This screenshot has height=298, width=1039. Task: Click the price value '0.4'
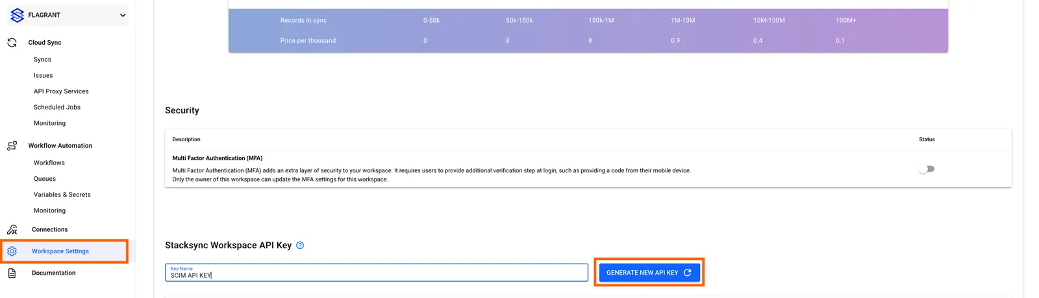click(758, 41)
